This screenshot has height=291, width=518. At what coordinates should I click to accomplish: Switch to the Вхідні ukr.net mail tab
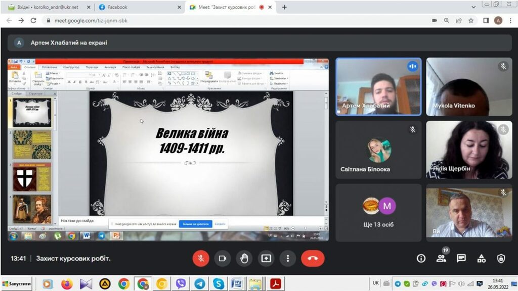(46, 7)
